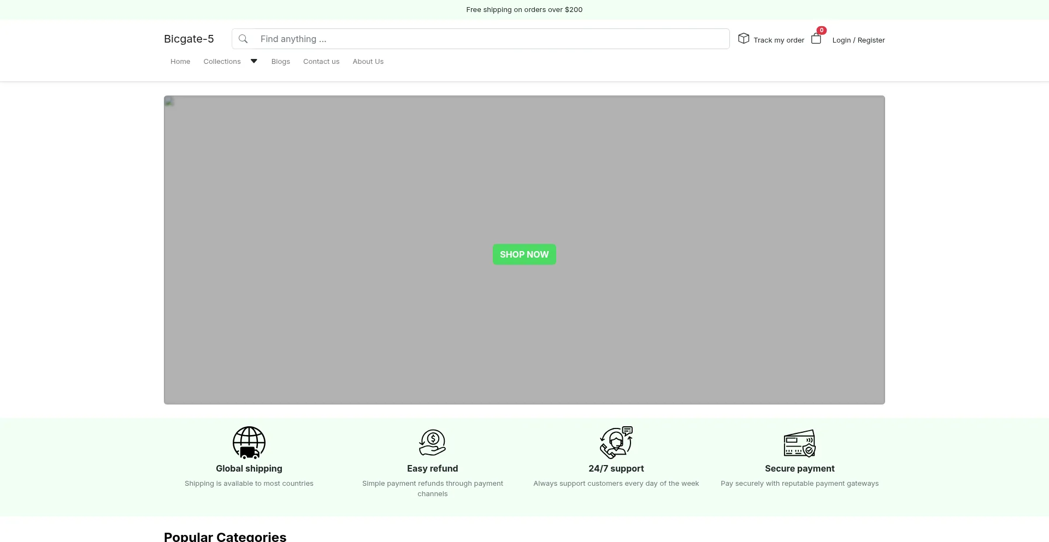Screen dimensions: 1049x542
Task: Click the Track my order link
Action: (779, 40)
